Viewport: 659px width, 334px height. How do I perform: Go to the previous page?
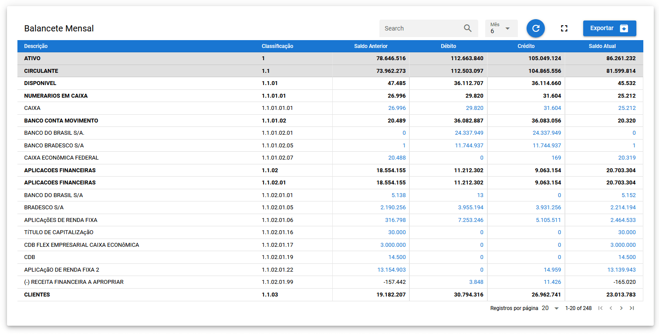click(611, 308)
